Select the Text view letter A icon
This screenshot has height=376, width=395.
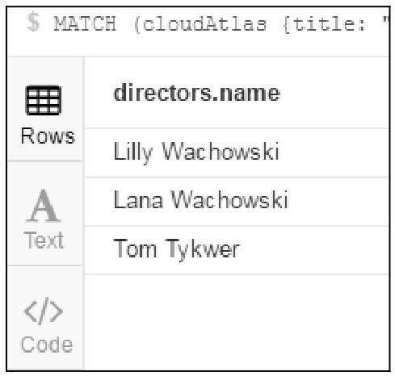(x=44, y=206)
